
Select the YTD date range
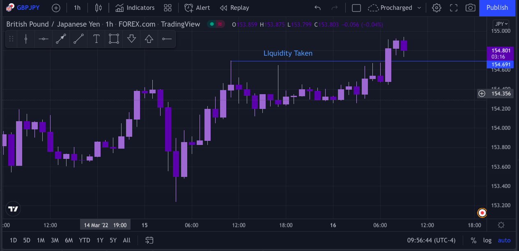pos(85,240)
